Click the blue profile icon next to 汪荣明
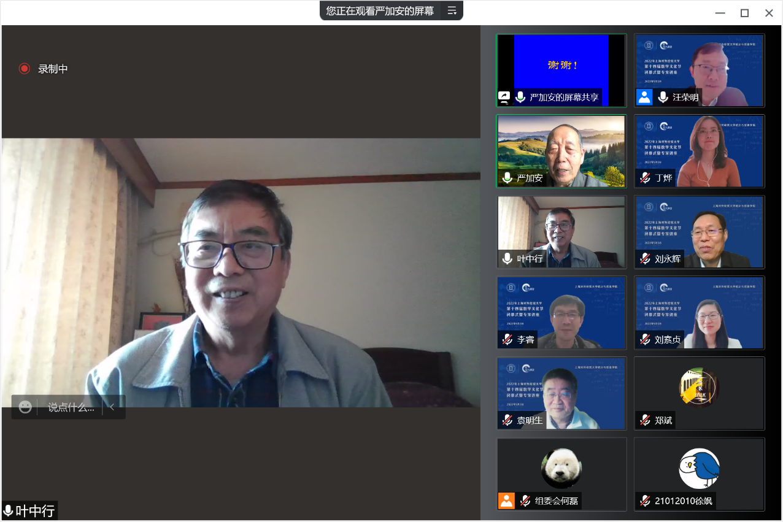This screenshot has height=522, width=783. coord(644,97)
